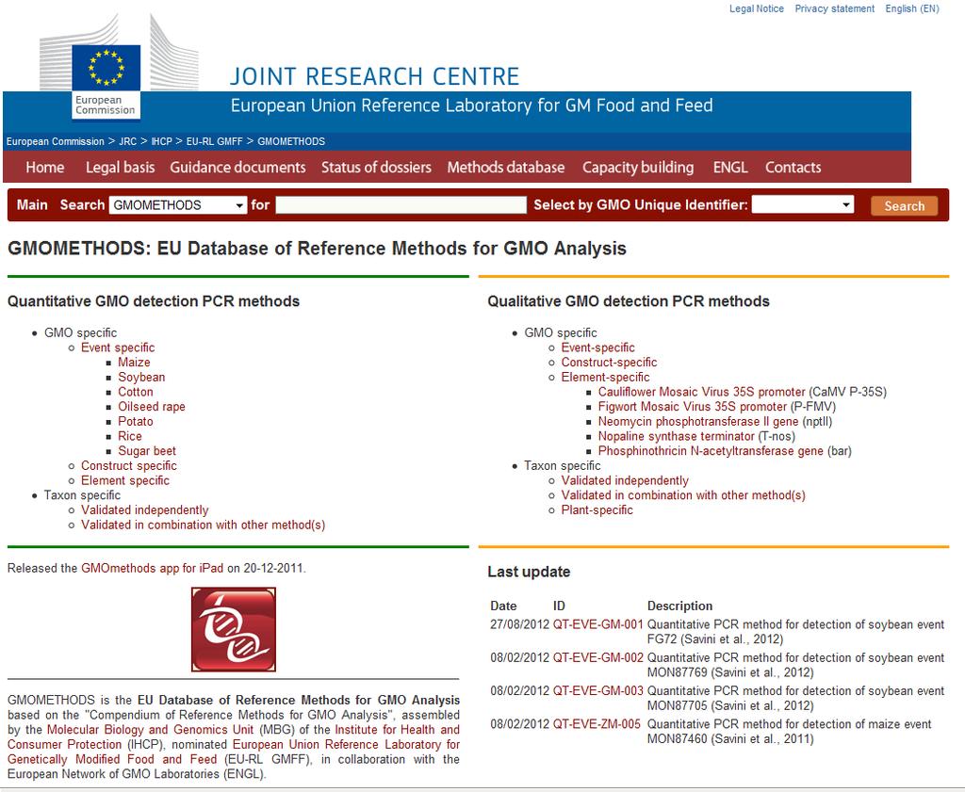
Task: Open the ENGL menu item
Action: pyautogui.click(x=730, y=168)
